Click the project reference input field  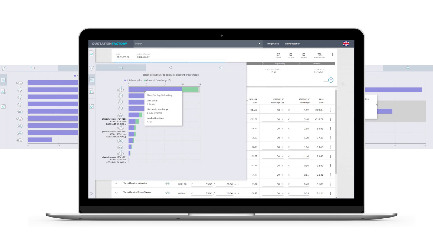(181, 57)
